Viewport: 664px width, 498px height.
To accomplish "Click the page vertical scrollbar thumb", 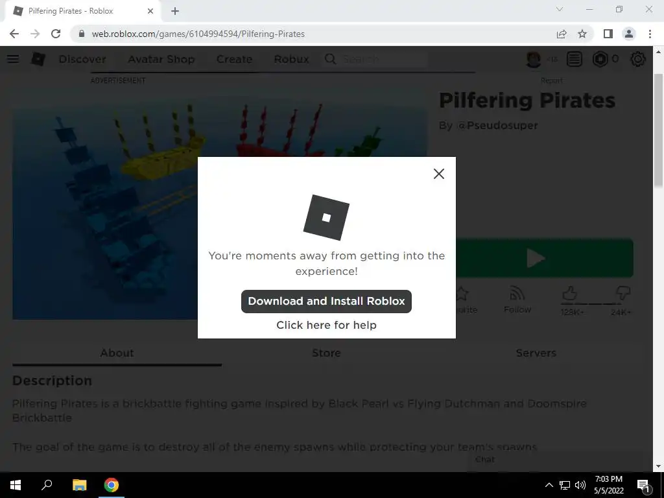I will [658, 130].
